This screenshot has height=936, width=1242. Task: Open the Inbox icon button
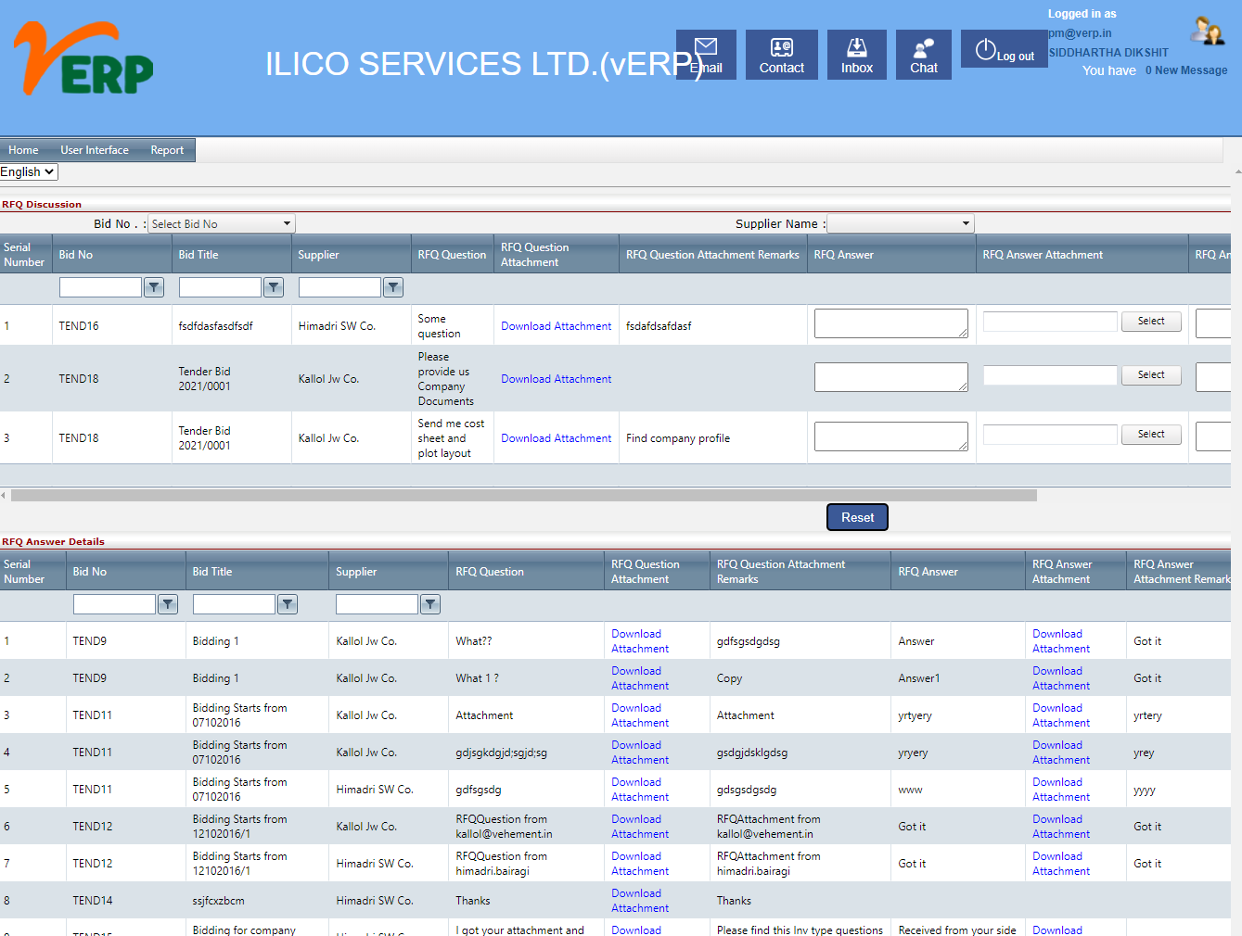(x=857, y=55)
